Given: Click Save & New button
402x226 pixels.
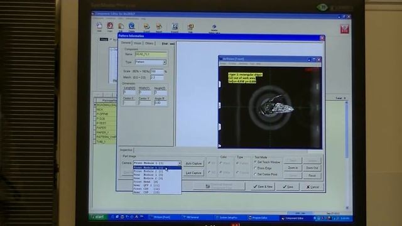Looking at the screenshot, I should click(x=263, y=186).
